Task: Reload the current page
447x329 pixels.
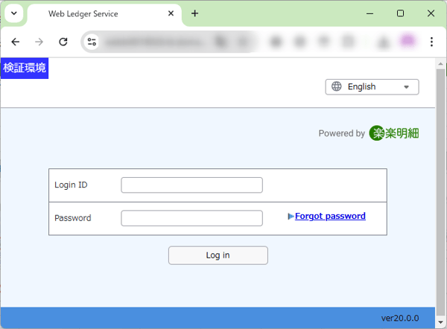Action: pos(63,42)
